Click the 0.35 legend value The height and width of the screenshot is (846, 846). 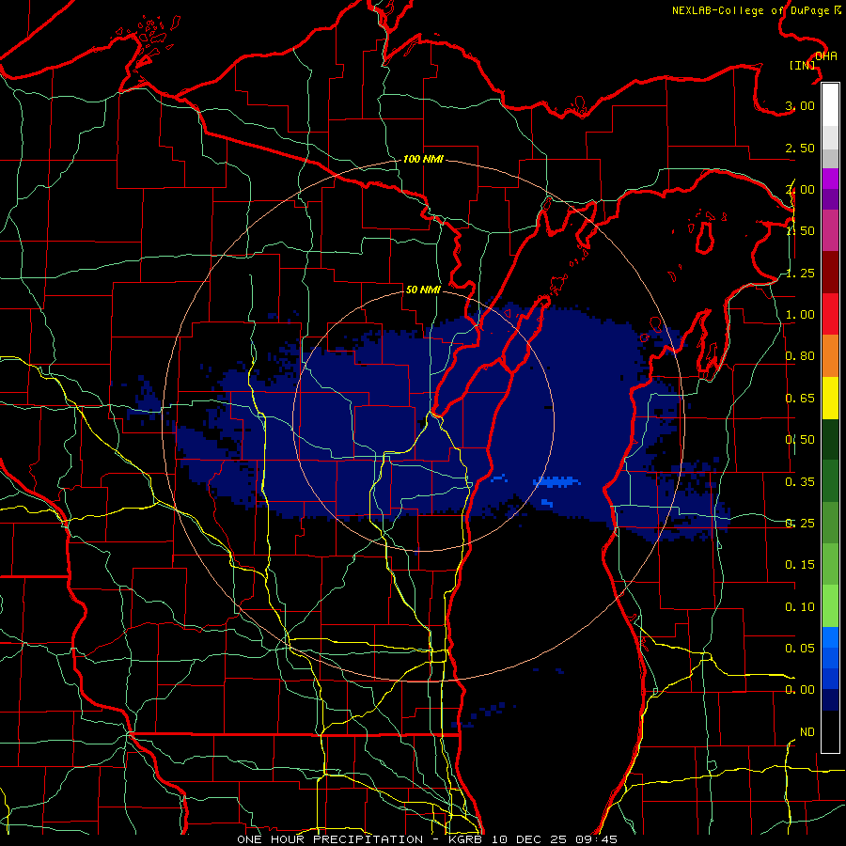[x=800, y=482]
